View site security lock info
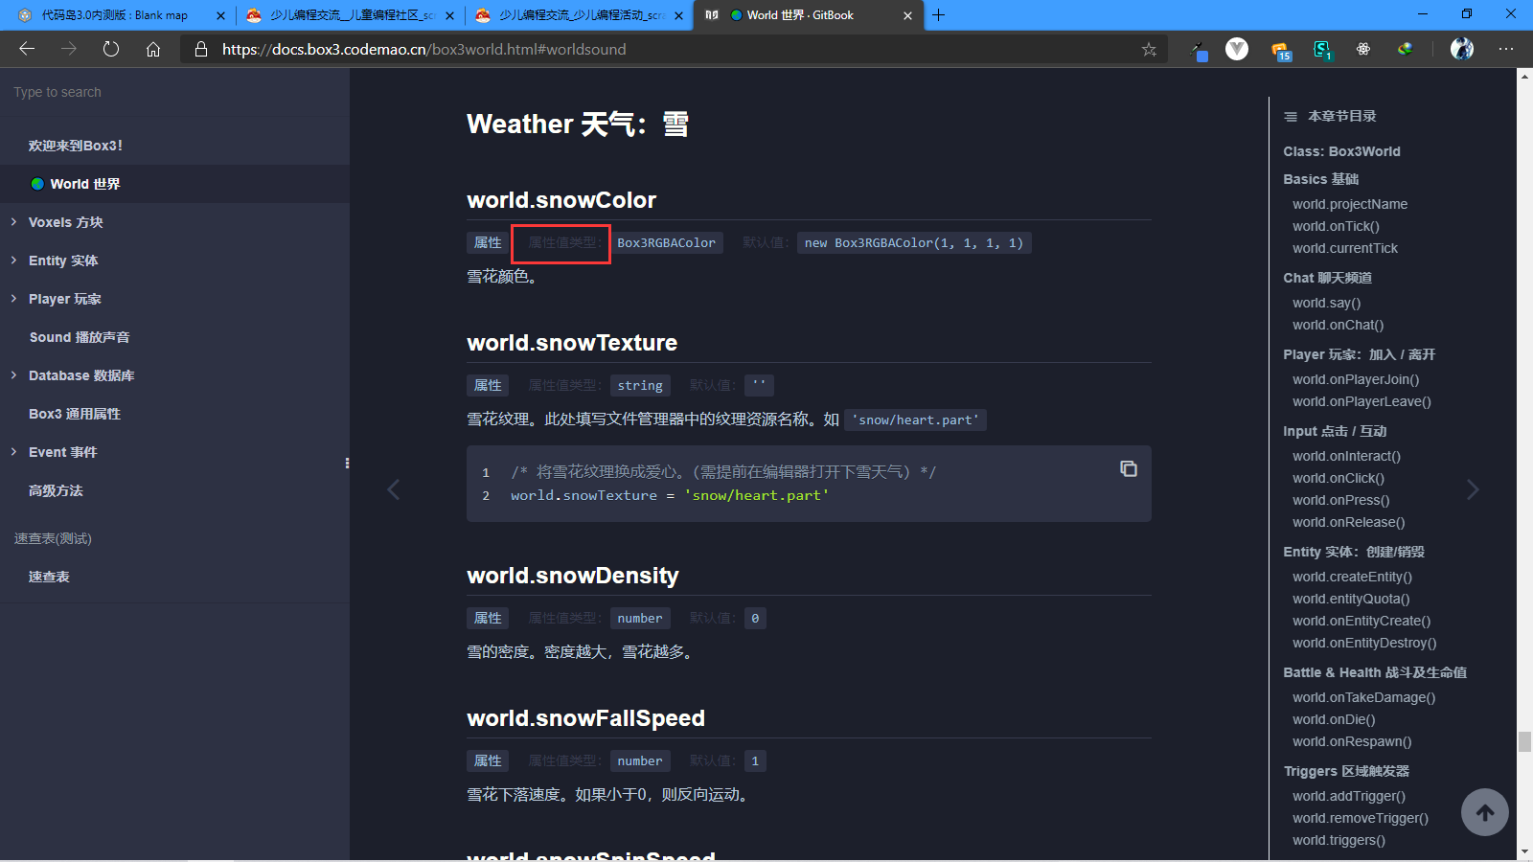This screenshot has width=1533, height=862. click(200, 49)
